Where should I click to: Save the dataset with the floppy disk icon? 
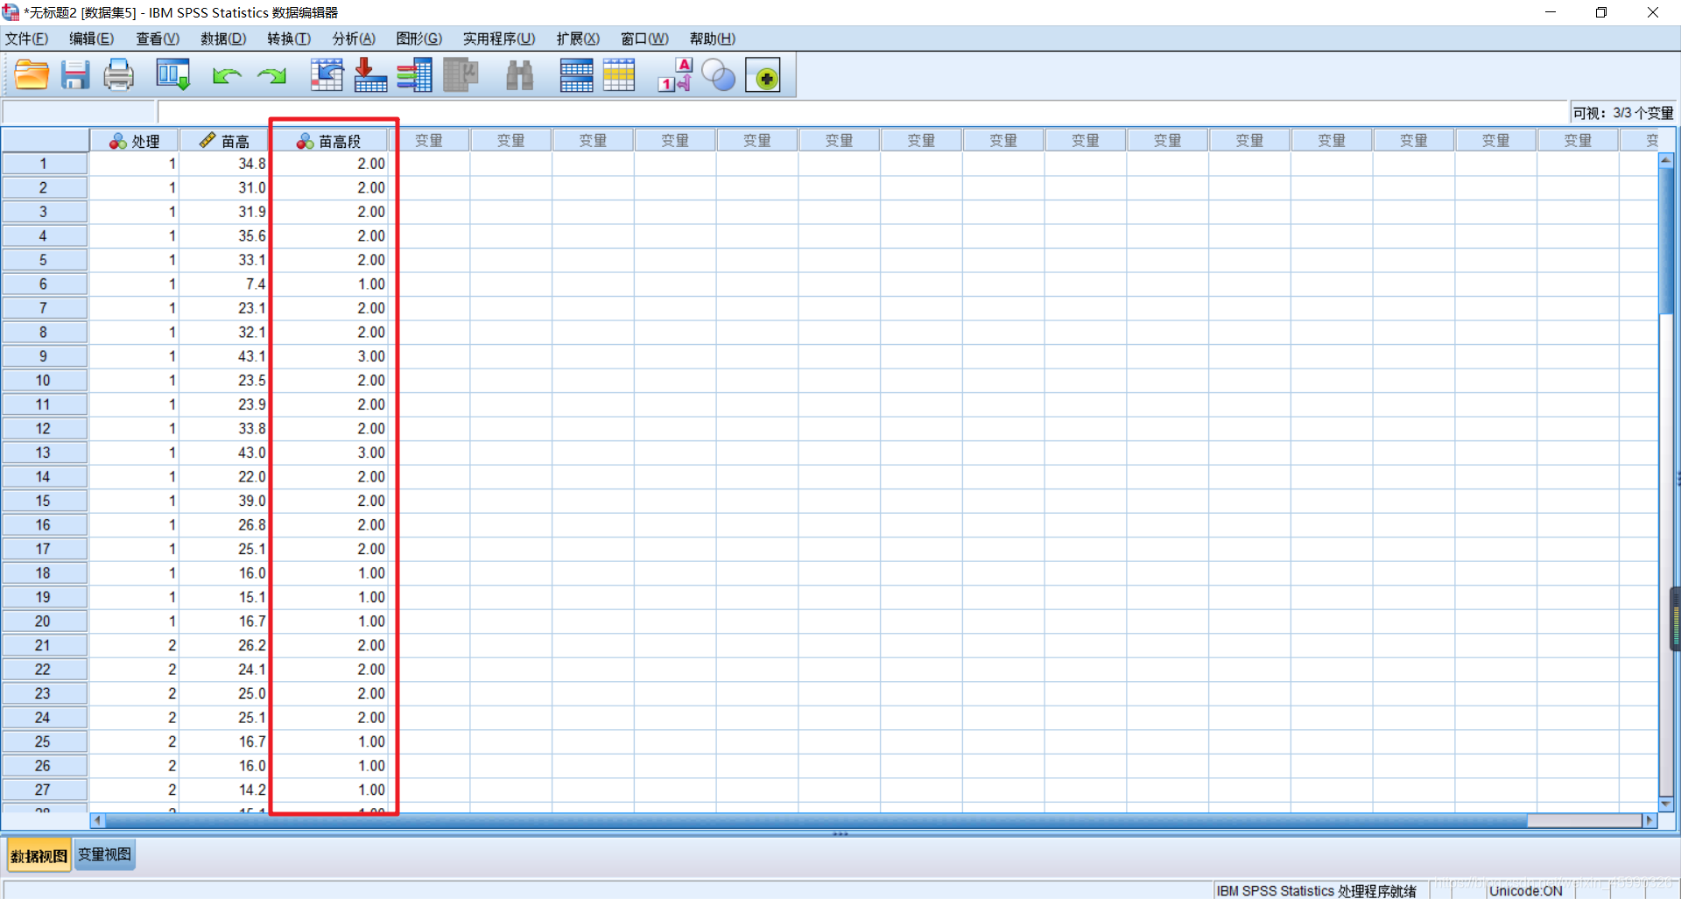(75, 75)
